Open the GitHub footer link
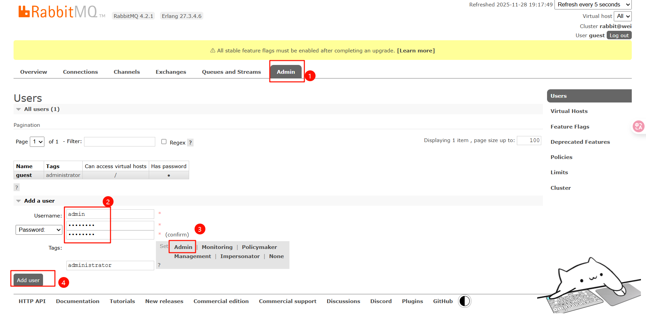 coord(443,301)
